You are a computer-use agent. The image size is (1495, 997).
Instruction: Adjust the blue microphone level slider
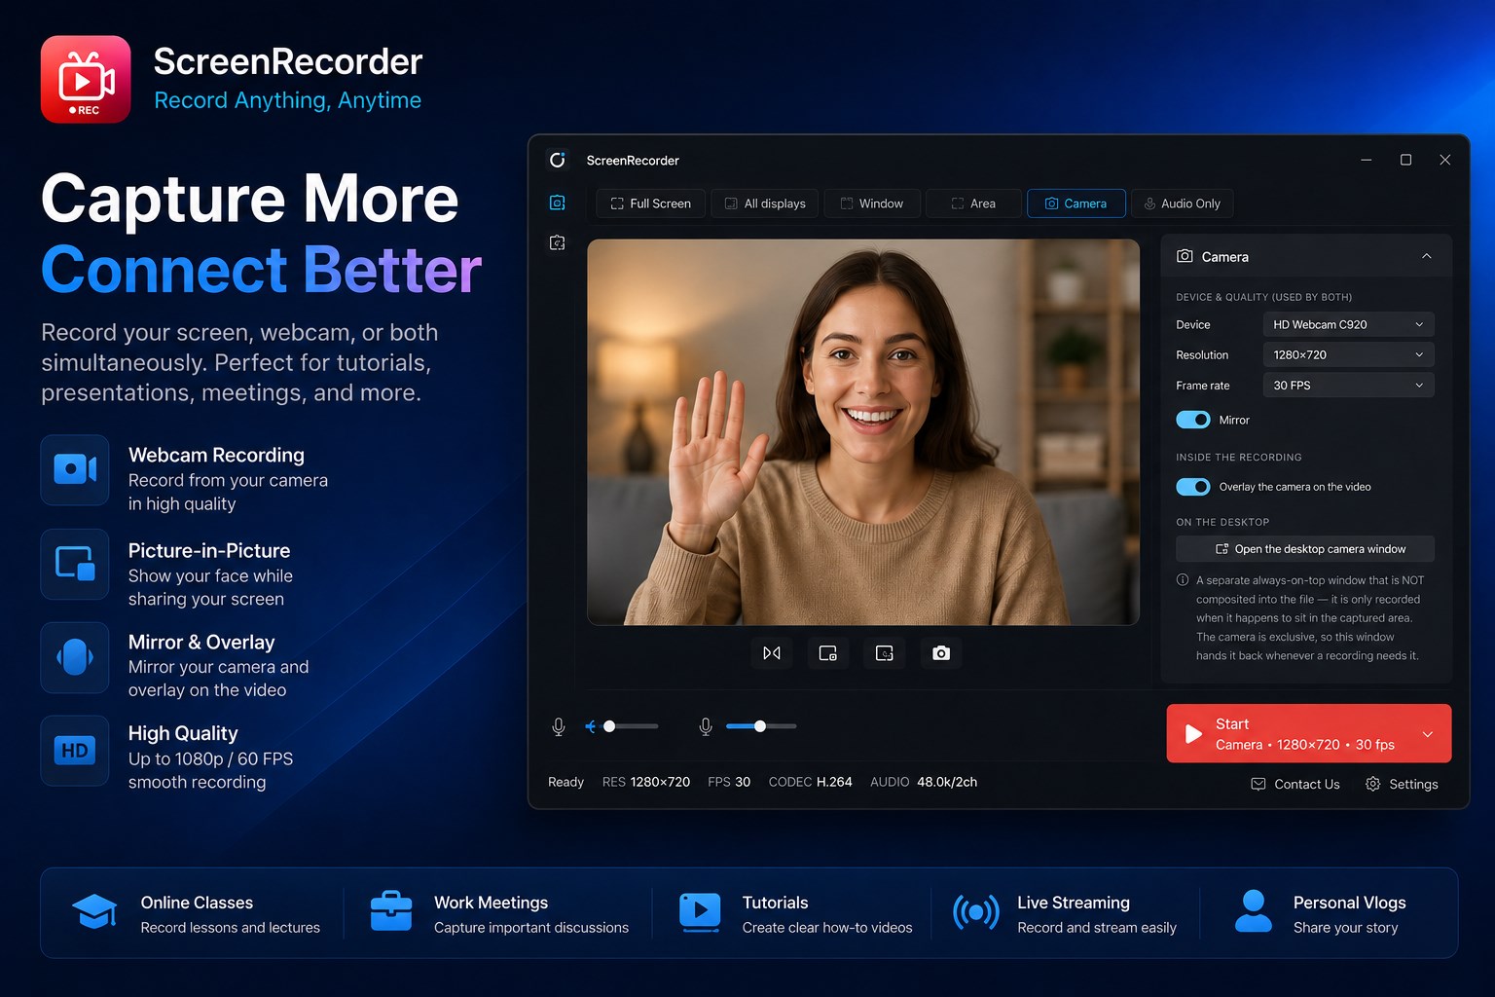point(761,726)
